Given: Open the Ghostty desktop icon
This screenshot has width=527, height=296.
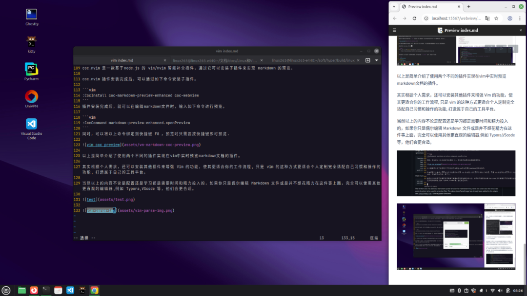Looking at the screenshot, I should (x=32, y=17).
